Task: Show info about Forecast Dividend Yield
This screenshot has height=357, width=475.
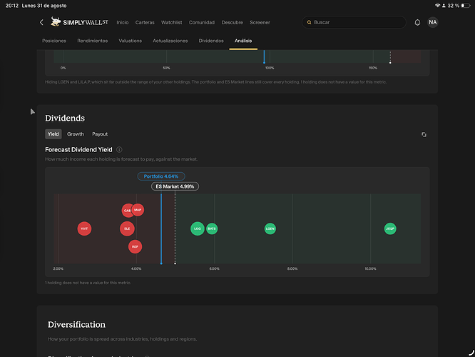Action: [119, 149]
